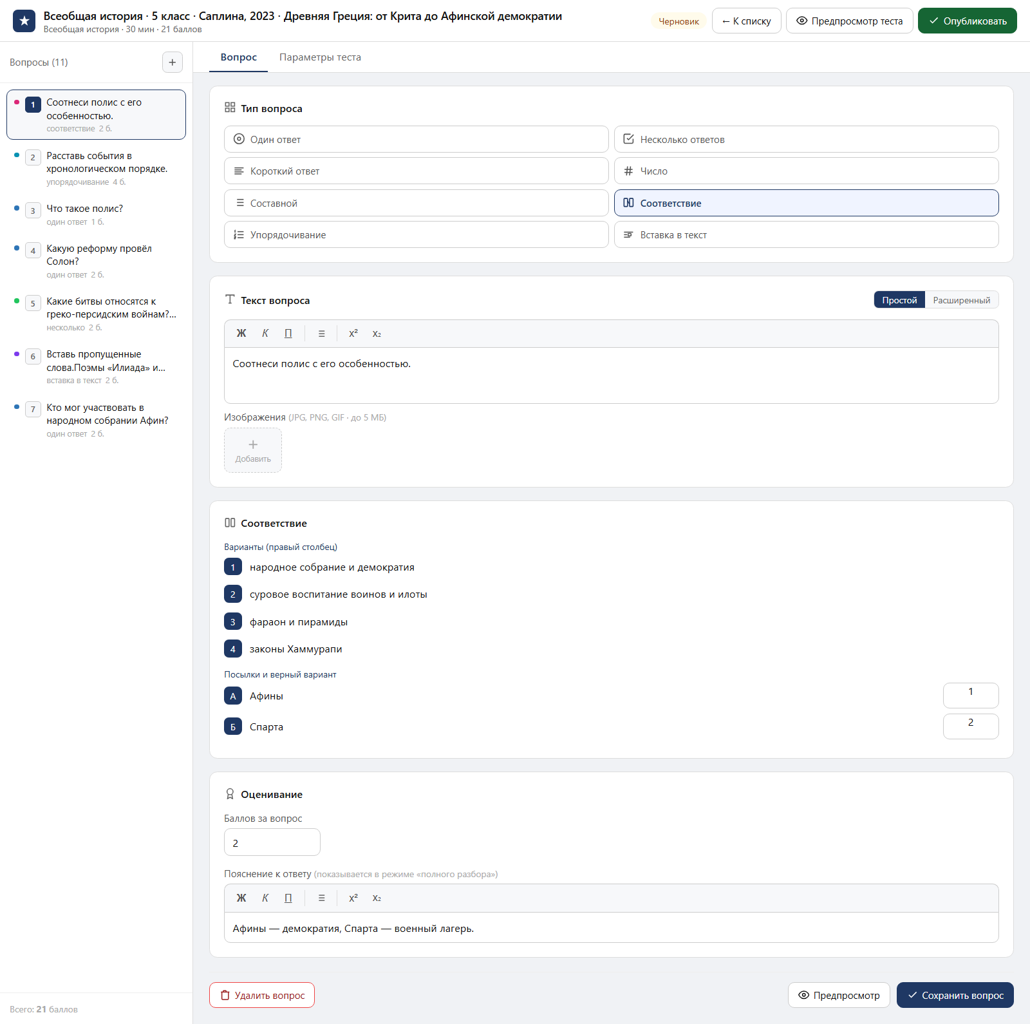
Task: Save with Сохранить вопрос button
Action: 955,995
